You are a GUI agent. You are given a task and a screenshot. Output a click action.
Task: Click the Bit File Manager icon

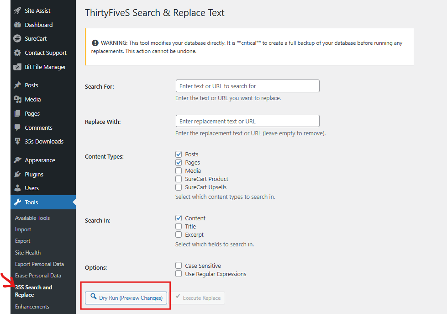pos(17,67)
